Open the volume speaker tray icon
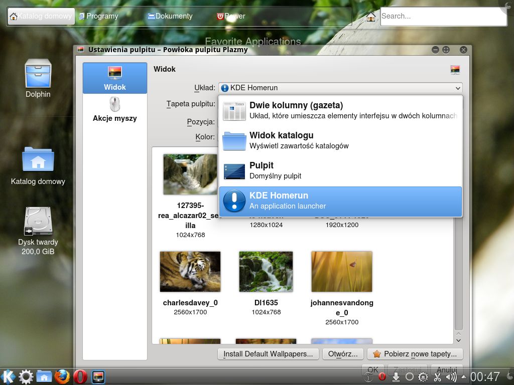The width and height of the screenshot is (514, 385). click(451, 377)
